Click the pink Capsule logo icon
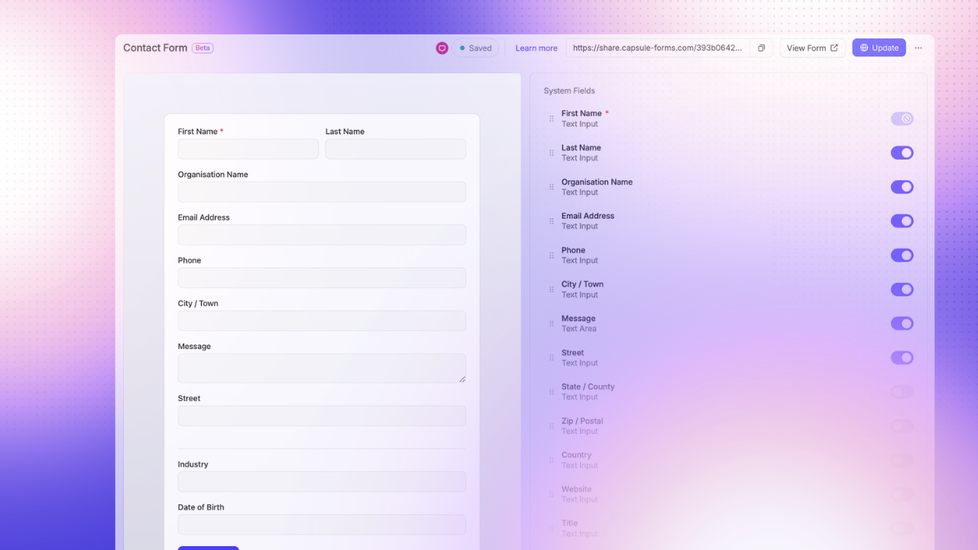978x550 pixels. 442,47
